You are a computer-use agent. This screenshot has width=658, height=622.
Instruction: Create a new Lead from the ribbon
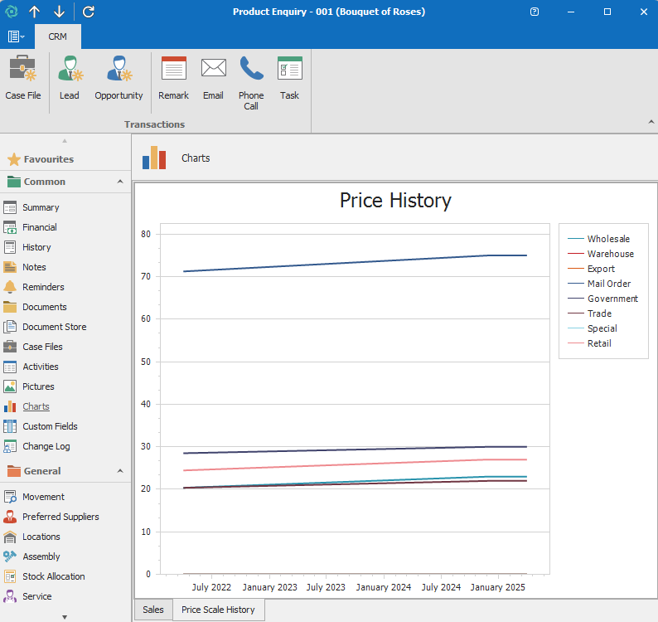[70, 70]
